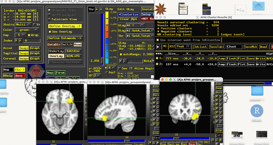Click the star-anise flower desktop icon
273x145 pixels.
pos(160,9)
